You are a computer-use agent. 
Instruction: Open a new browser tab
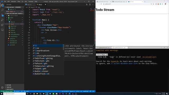145,2
